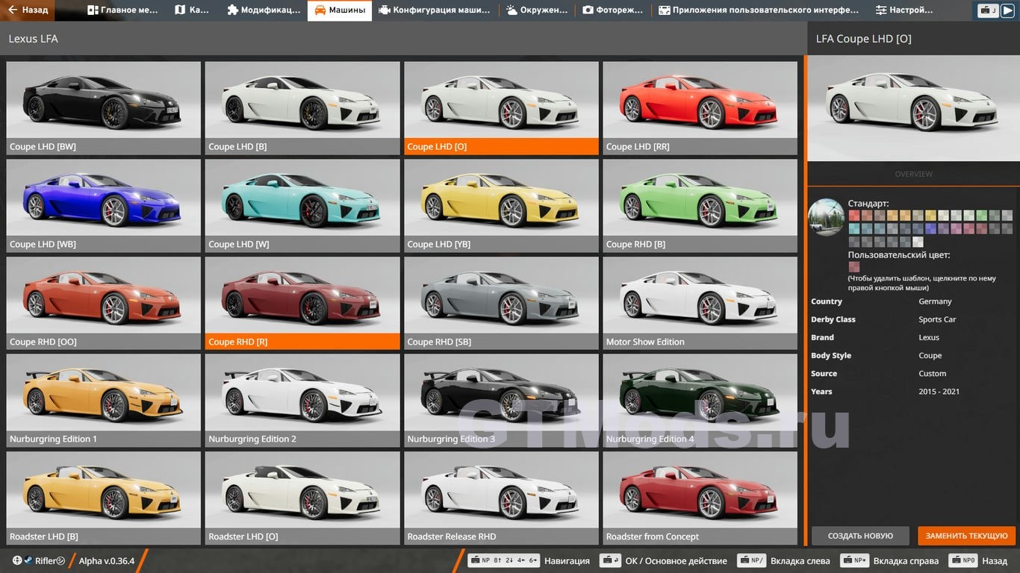
Task: Open the Модификации tab
Action: click(264, 10)
